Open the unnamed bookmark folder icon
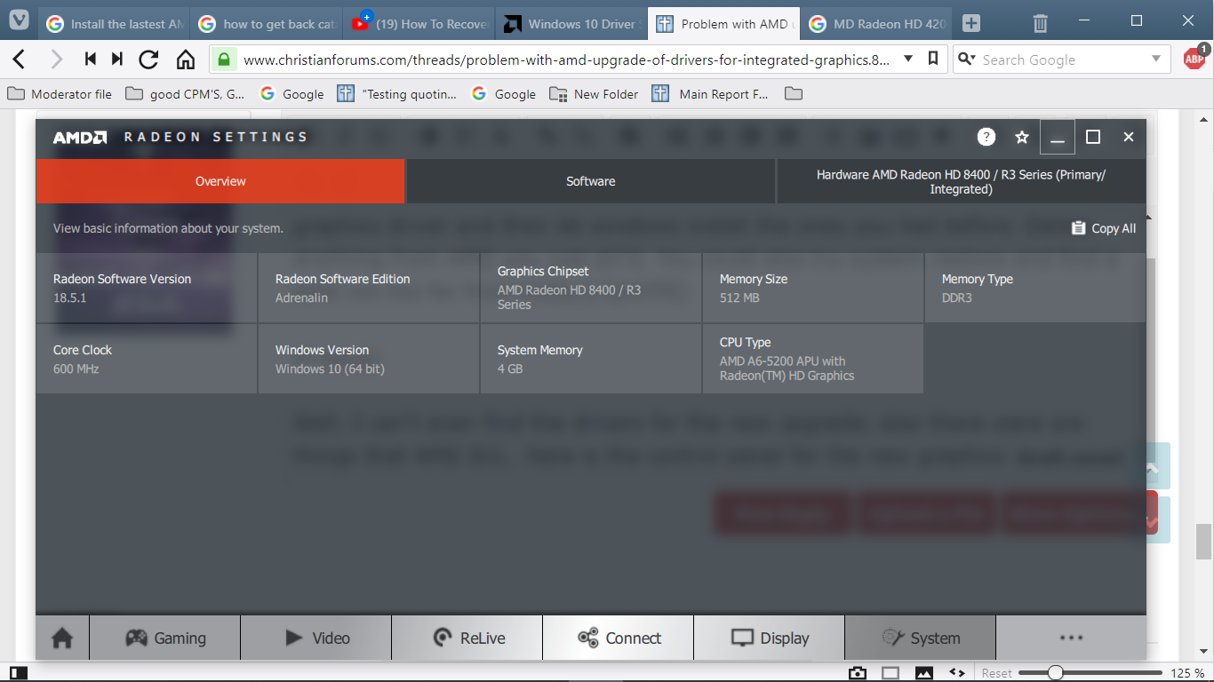This screenshot has height=682, width=1214. click(x=794, y=93)
